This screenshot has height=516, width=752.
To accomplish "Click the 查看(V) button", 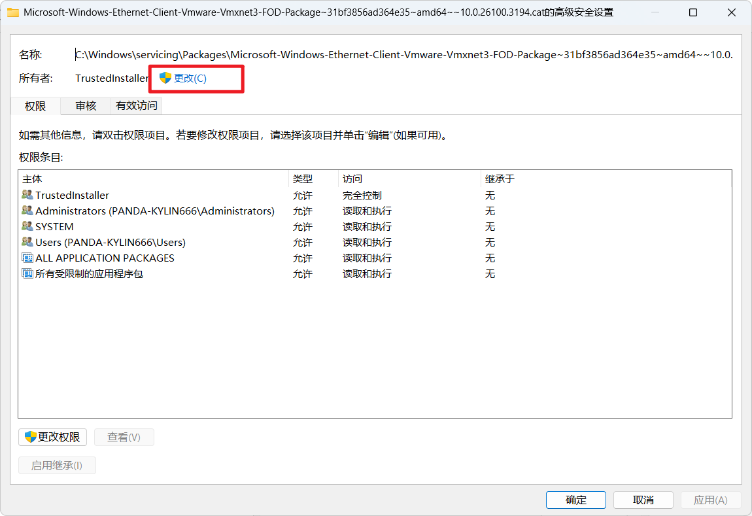I will click(124, 437).
